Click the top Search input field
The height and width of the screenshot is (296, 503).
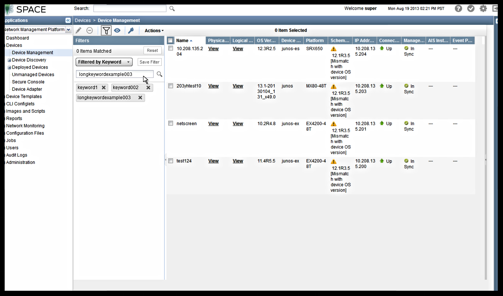130,9
